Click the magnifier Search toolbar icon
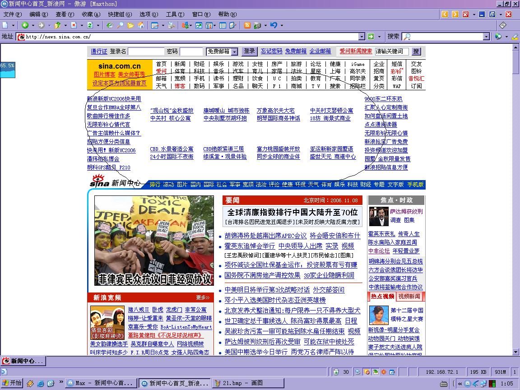Viewport: 520px width, 390px height. pyautogui.click(x=120, y=25)
